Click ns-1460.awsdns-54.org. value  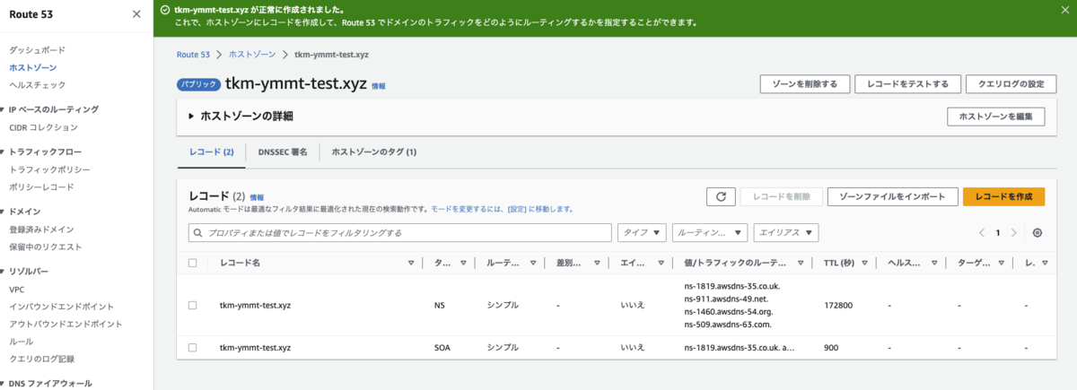coord(728,311)
